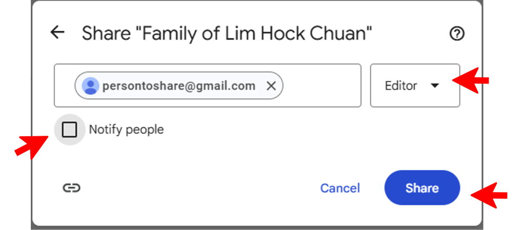This screenshot has width=525, height=230.
Task: Click the dialog title "Family of Lim Hock Chuan"
Action: tap(256, 34)
